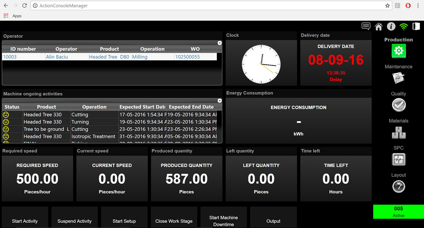Collapse the Machine ongoing activities panel
The image size is (424, 228).
(x=220, y=101)
